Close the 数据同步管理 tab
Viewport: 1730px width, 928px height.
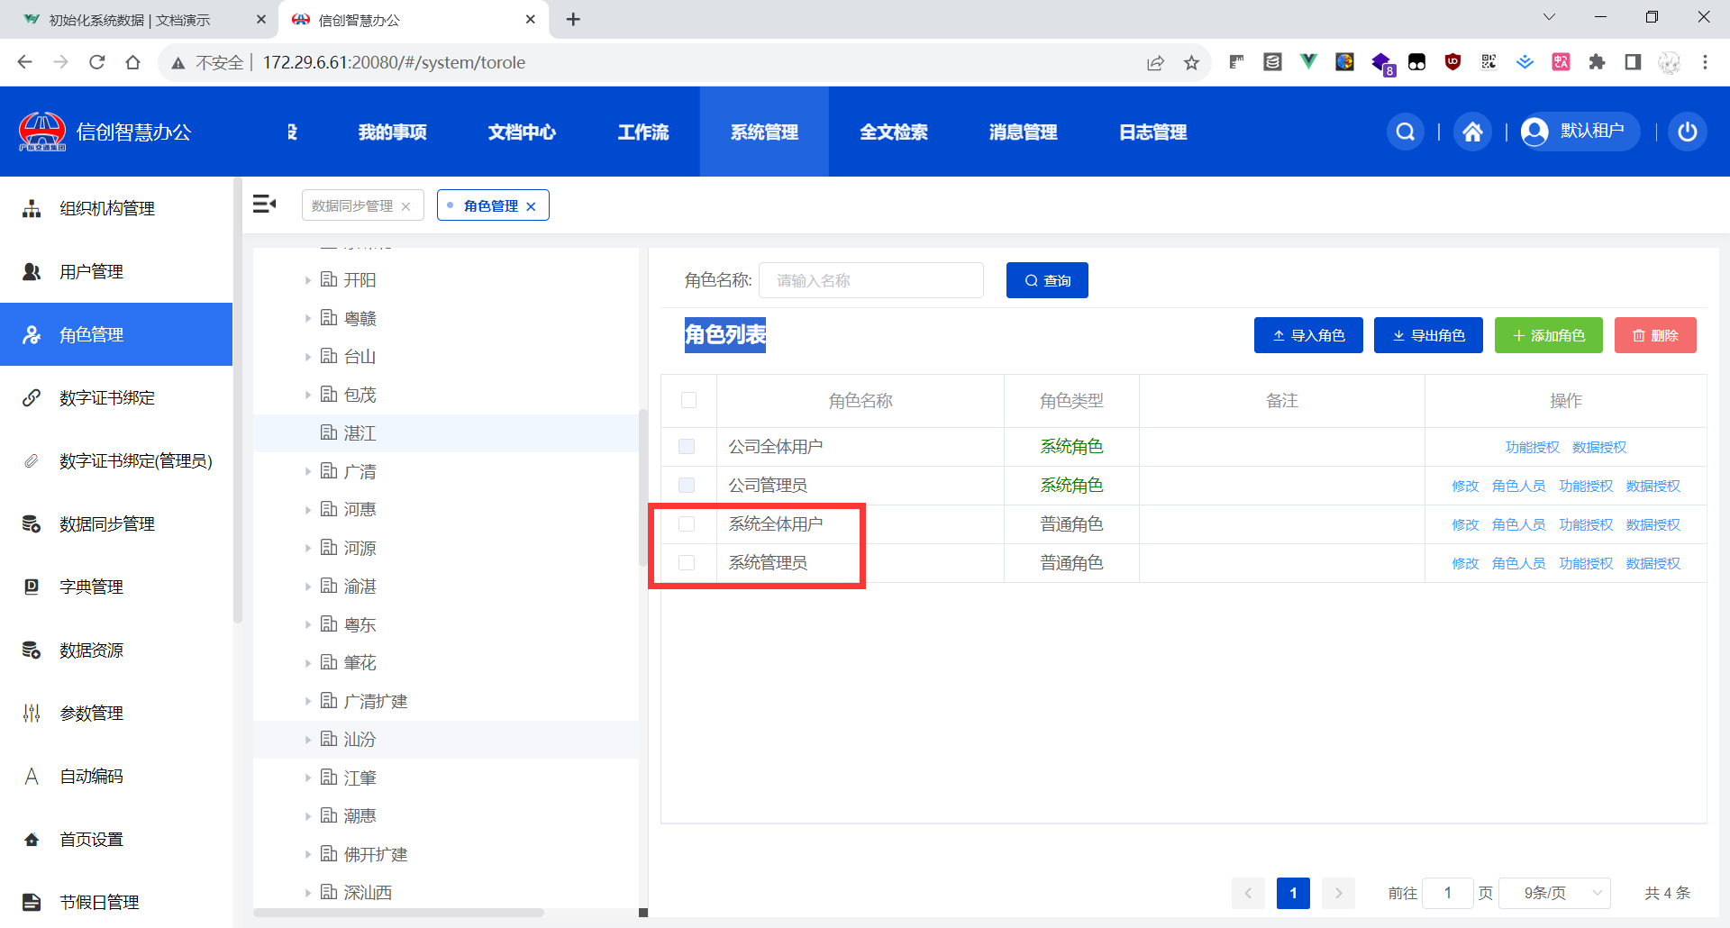[x=406, y=206]
